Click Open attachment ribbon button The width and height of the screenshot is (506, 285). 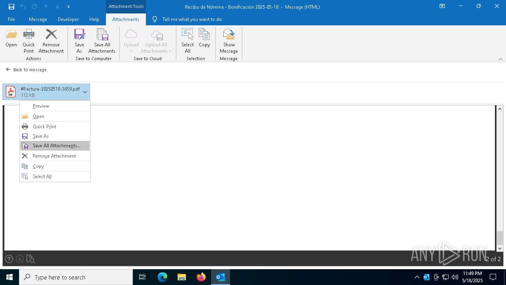point(11,38)
